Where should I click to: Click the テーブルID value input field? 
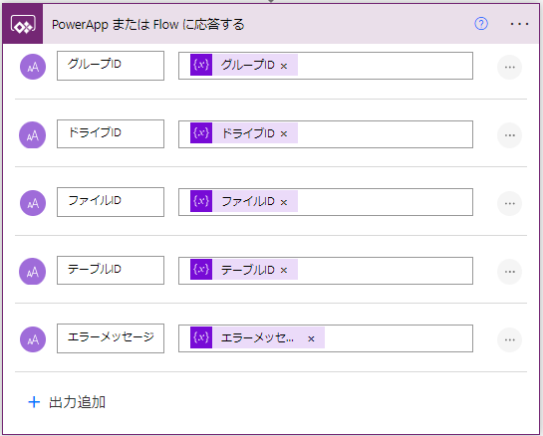(326, 271)
